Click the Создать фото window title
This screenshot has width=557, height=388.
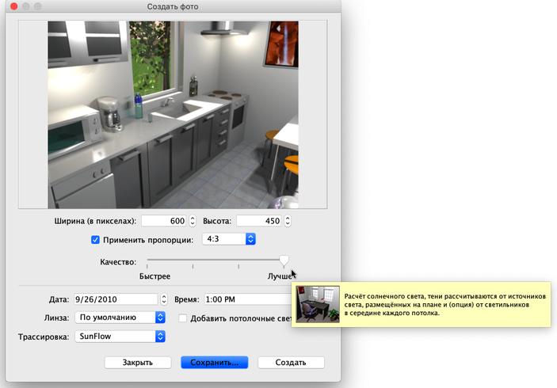click(x=173, y=6)
